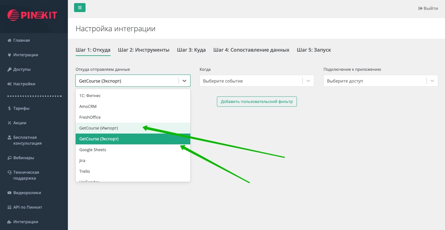Click Добавить пользовательский фильтр button

(257, 102)
